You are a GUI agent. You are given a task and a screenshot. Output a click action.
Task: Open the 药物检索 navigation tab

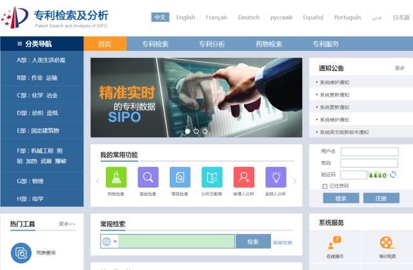click(x=269, y=44)
